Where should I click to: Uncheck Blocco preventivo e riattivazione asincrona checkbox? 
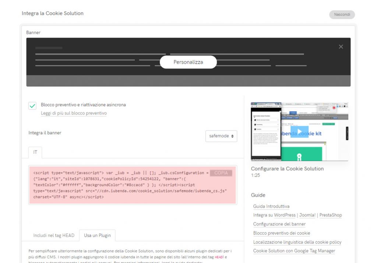coord(32,106)
